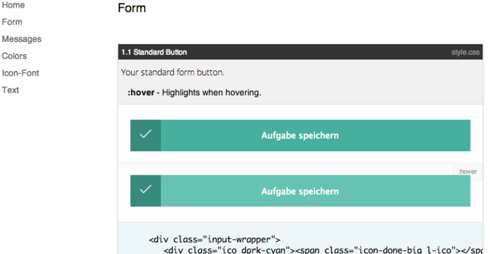Navigate to the Colors page
Screen dimensions: 490x254
pos(15,56)
